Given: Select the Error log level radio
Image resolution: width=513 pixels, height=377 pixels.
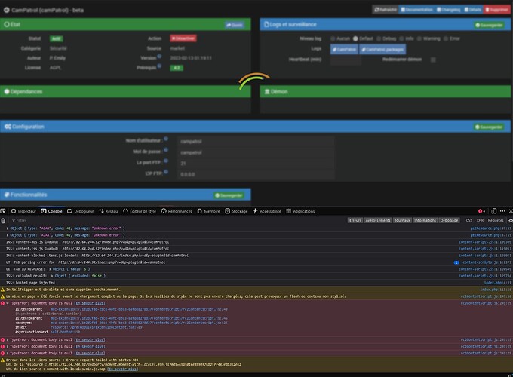Looking at the screenshot, I should (x=446, y=38).
